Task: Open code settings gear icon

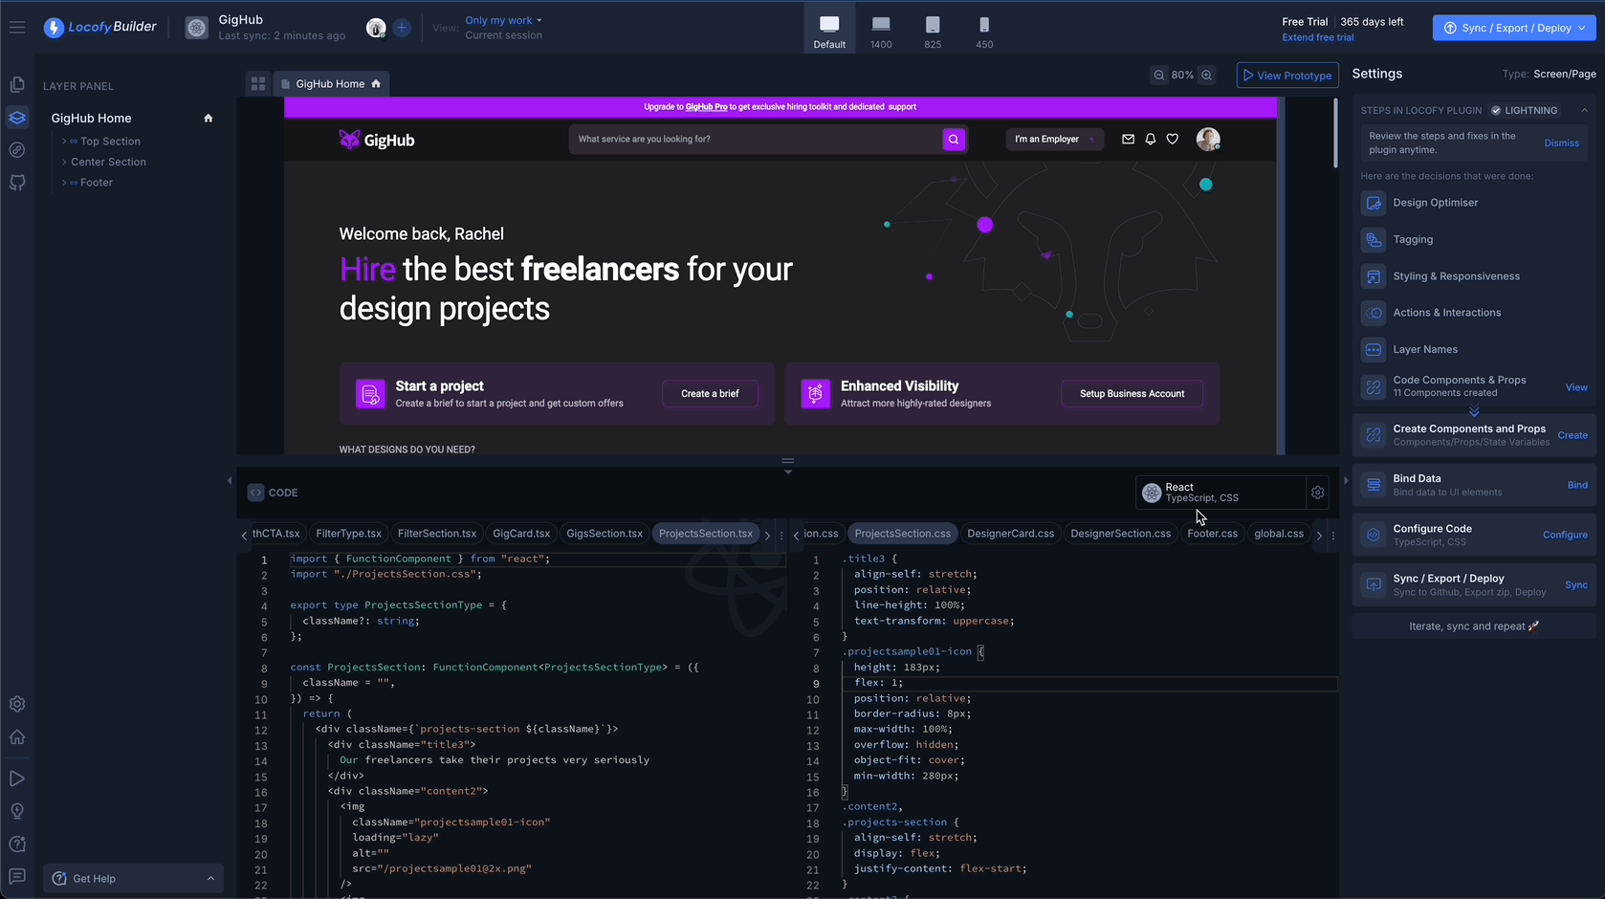Action: pos(1318,493)
